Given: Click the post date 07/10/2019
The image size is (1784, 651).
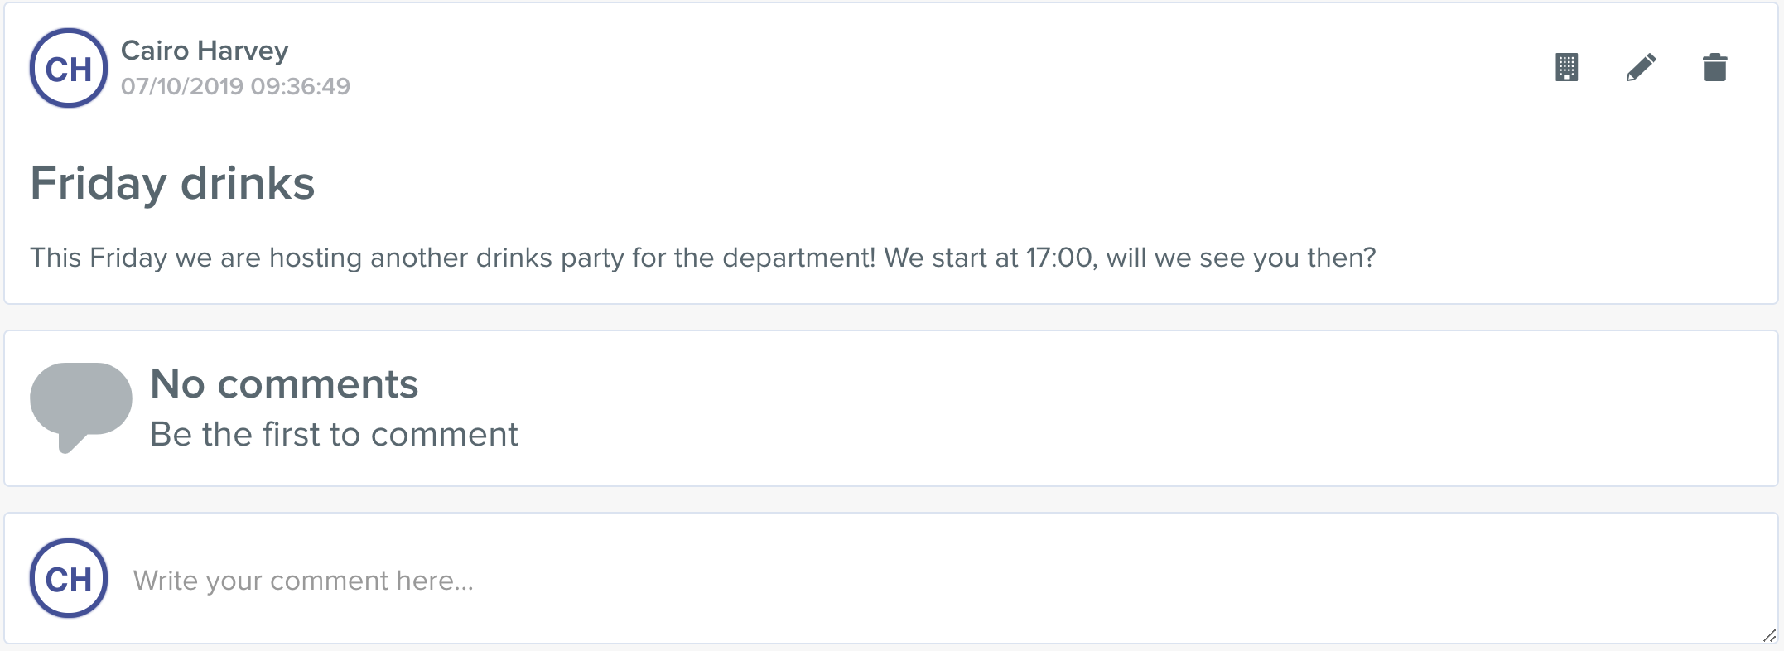Looking at the screenshot, I should click(182, 86).
